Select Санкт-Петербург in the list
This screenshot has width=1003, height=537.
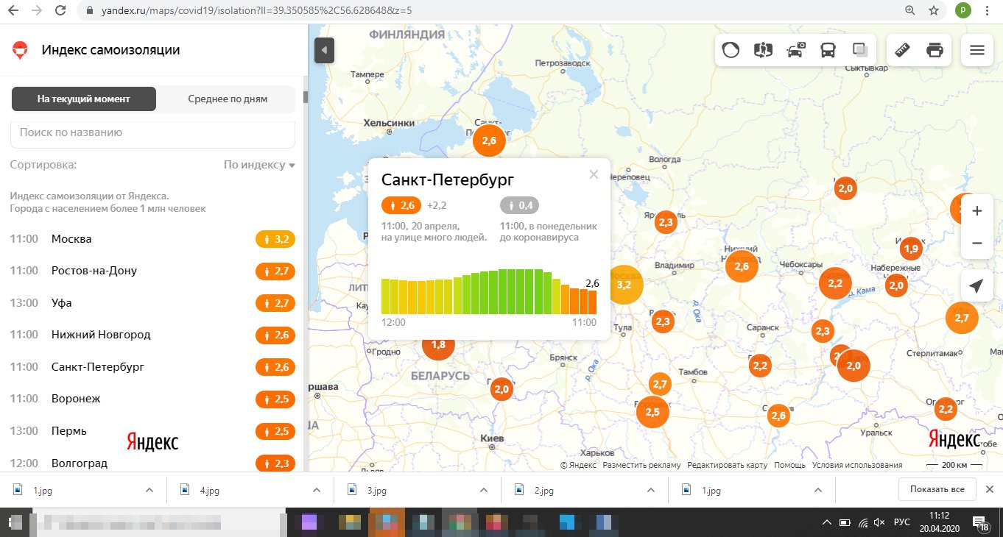click(x=152, y=366)
